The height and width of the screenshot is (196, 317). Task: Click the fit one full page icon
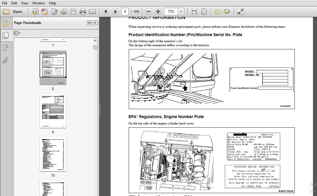pos(204,12)
